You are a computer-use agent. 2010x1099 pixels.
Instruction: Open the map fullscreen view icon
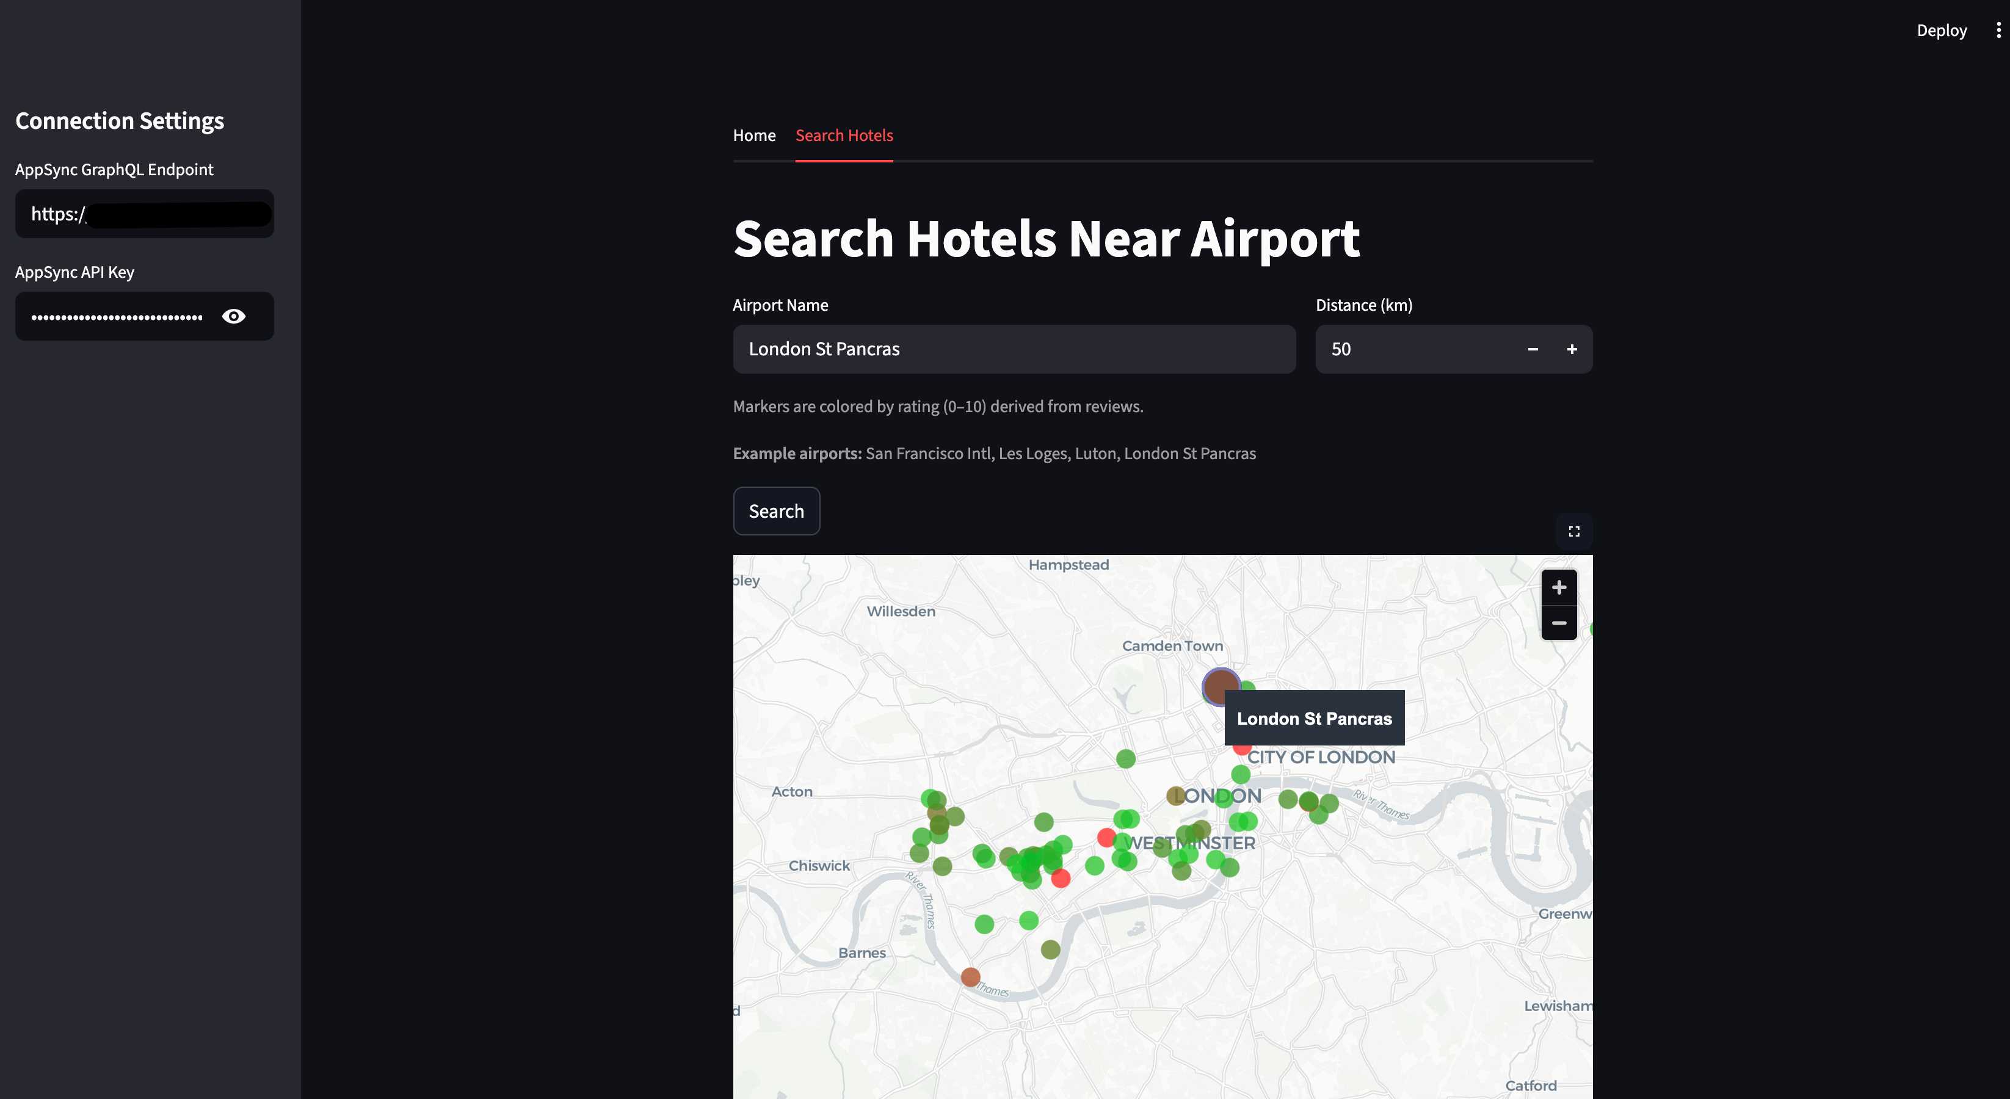1573,531
